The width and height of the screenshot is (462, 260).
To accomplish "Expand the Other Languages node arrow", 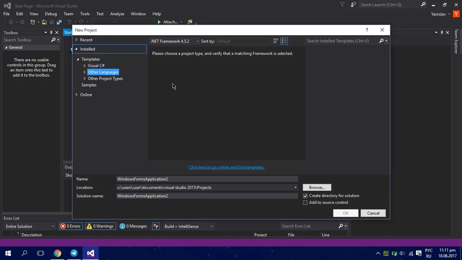I will click(85, 72).
